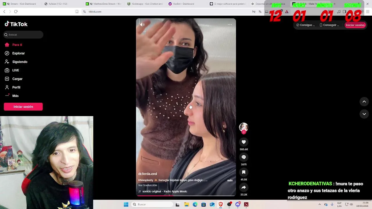Image resolution: width=372 pixels, height=209 pixels.
Task: Open Task View on the taskbar
Action: 178,204
